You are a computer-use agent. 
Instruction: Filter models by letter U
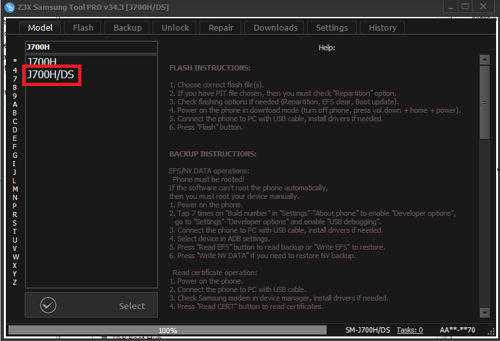click(15, 240)
